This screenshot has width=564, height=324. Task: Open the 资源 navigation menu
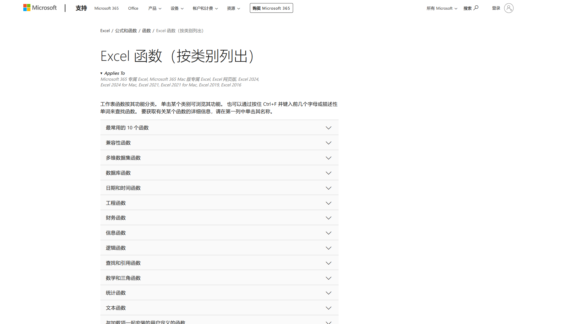pos(233,8)
